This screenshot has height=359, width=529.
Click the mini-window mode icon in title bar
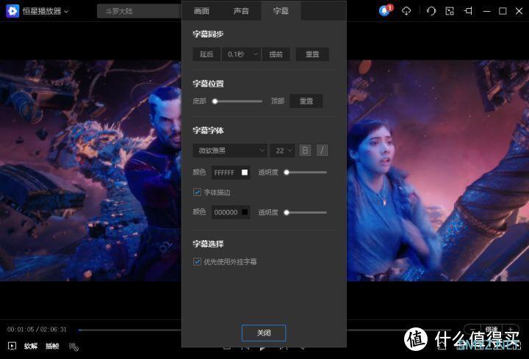[x=450, y=11]
